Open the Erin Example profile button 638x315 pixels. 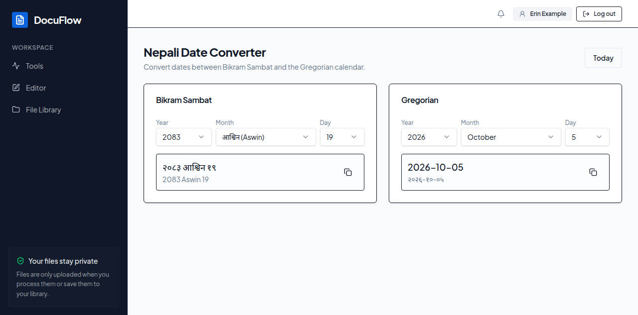point(542,14)
